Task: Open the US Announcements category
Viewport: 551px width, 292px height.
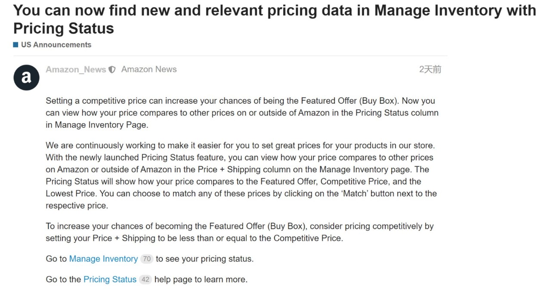Action: pyautogui.click(x=56, y=44)
